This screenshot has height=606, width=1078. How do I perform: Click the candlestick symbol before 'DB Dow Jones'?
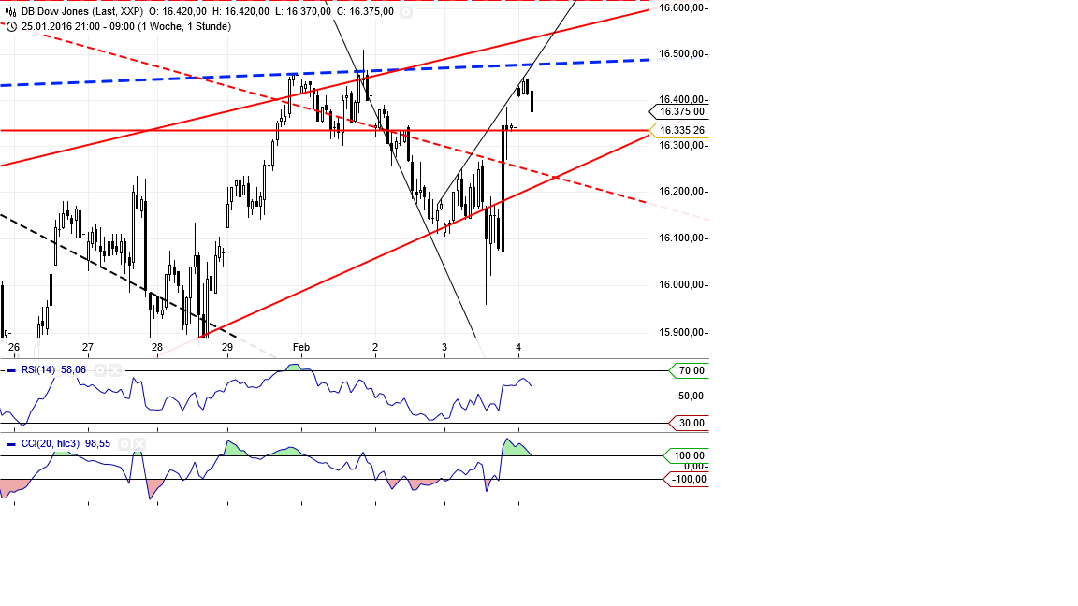click(10, 11)
